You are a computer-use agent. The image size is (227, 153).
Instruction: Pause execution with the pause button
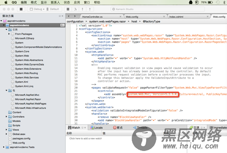pos(68,9)
